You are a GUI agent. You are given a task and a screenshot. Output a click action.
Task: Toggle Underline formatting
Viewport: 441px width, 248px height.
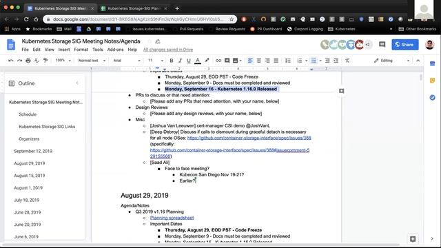[189, 61]
